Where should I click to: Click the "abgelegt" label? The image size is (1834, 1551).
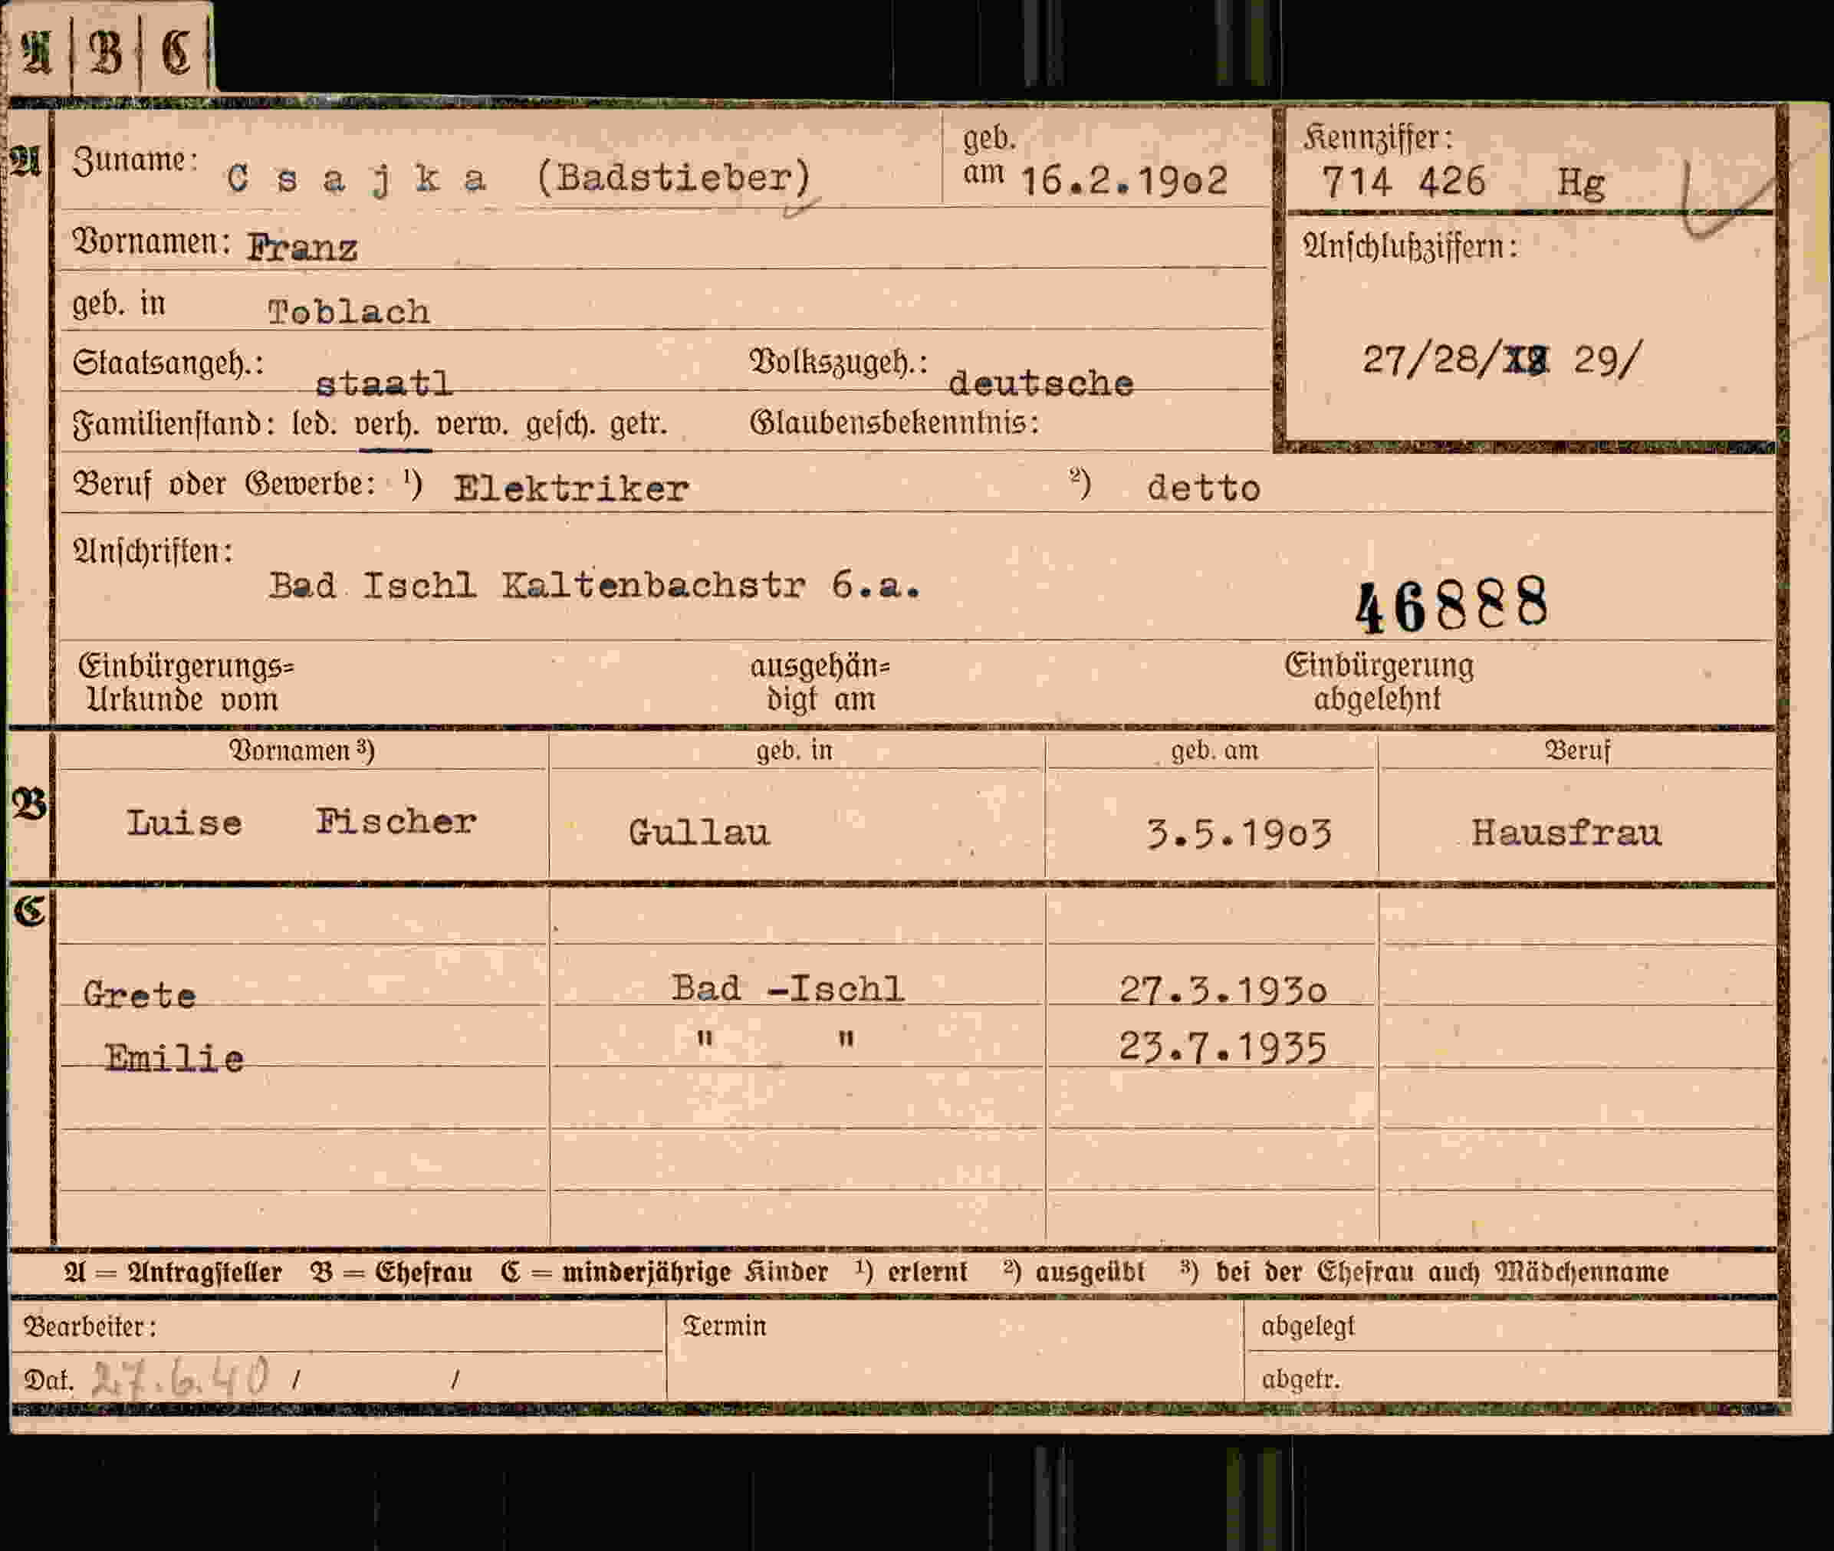click(1307, 1326)
